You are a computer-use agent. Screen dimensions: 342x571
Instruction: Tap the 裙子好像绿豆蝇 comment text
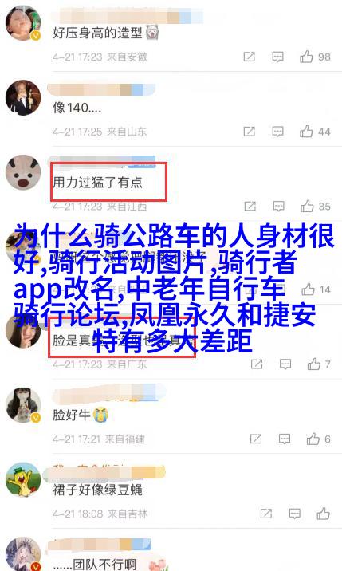click(97, 490)
